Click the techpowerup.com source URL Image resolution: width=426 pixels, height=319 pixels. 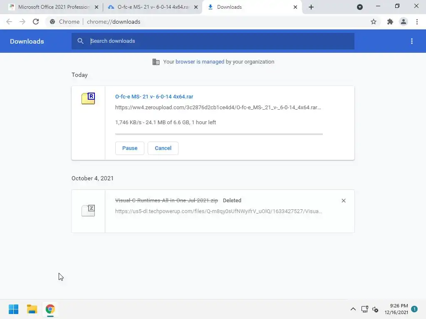pos(219,211)
